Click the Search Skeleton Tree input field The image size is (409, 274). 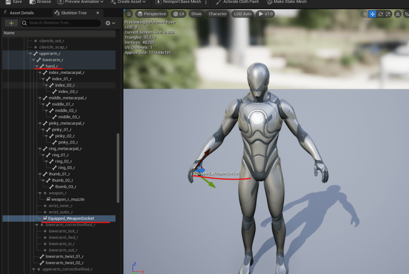pyautogui.click(x=64, y=23)
